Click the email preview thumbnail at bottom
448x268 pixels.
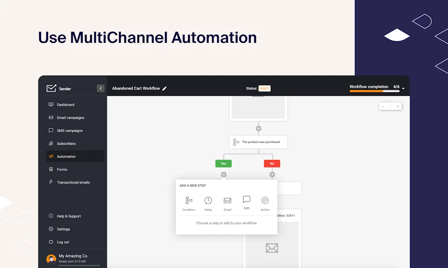pyautogui.click(x=272, y=245)
